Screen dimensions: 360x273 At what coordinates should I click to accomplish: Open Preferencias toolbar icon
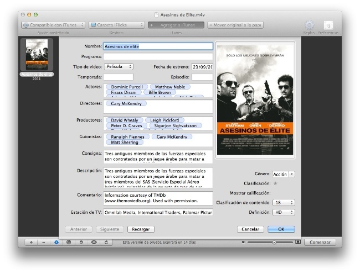pos(328,25)
